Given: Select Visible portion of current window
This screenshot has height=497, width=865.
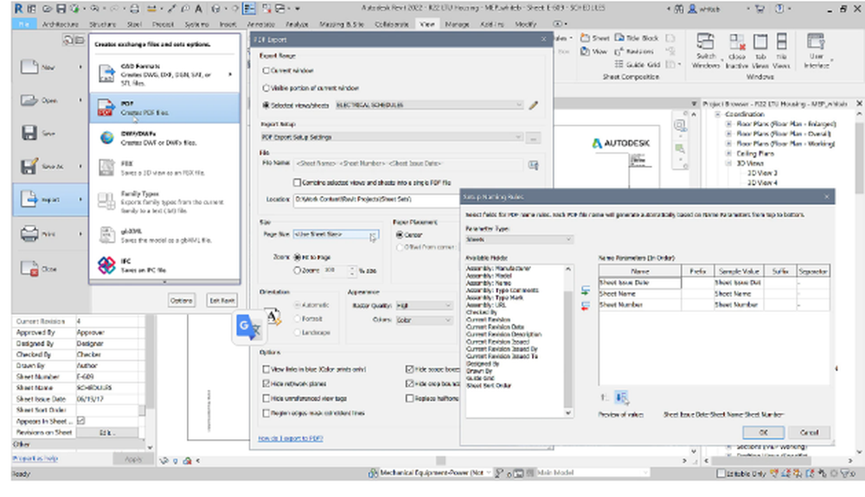Looking at the screenshot, I should pos(266,88).
